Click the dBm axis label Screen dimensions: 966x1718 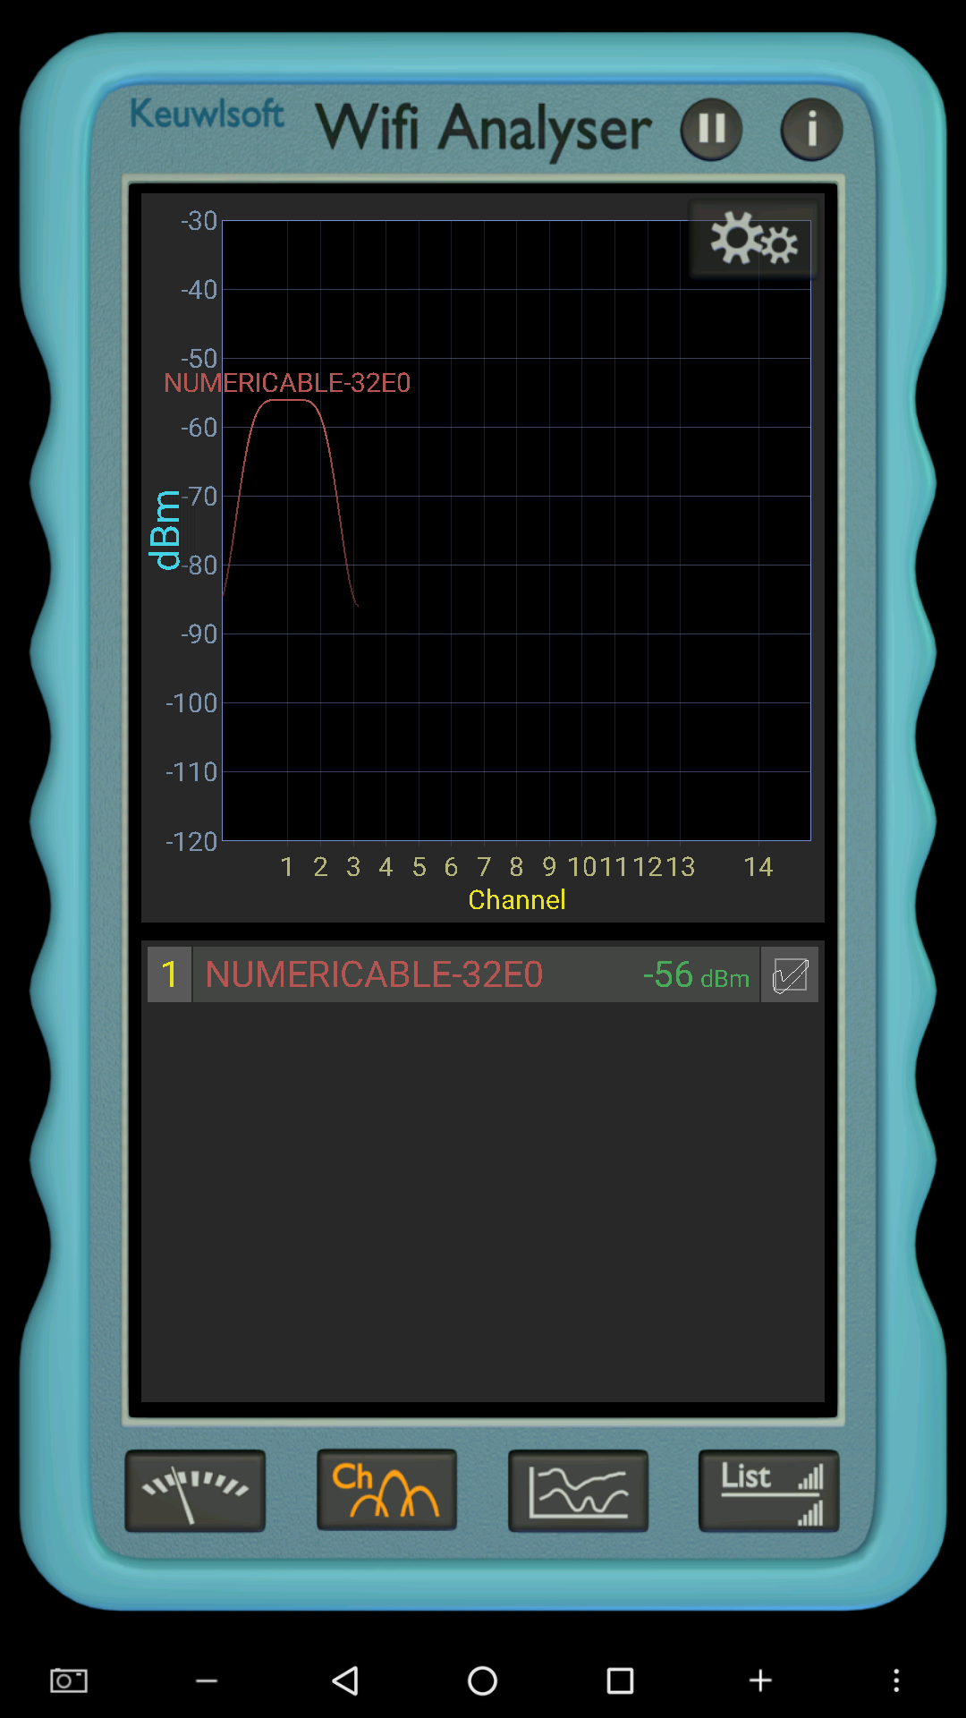(165, 530)
